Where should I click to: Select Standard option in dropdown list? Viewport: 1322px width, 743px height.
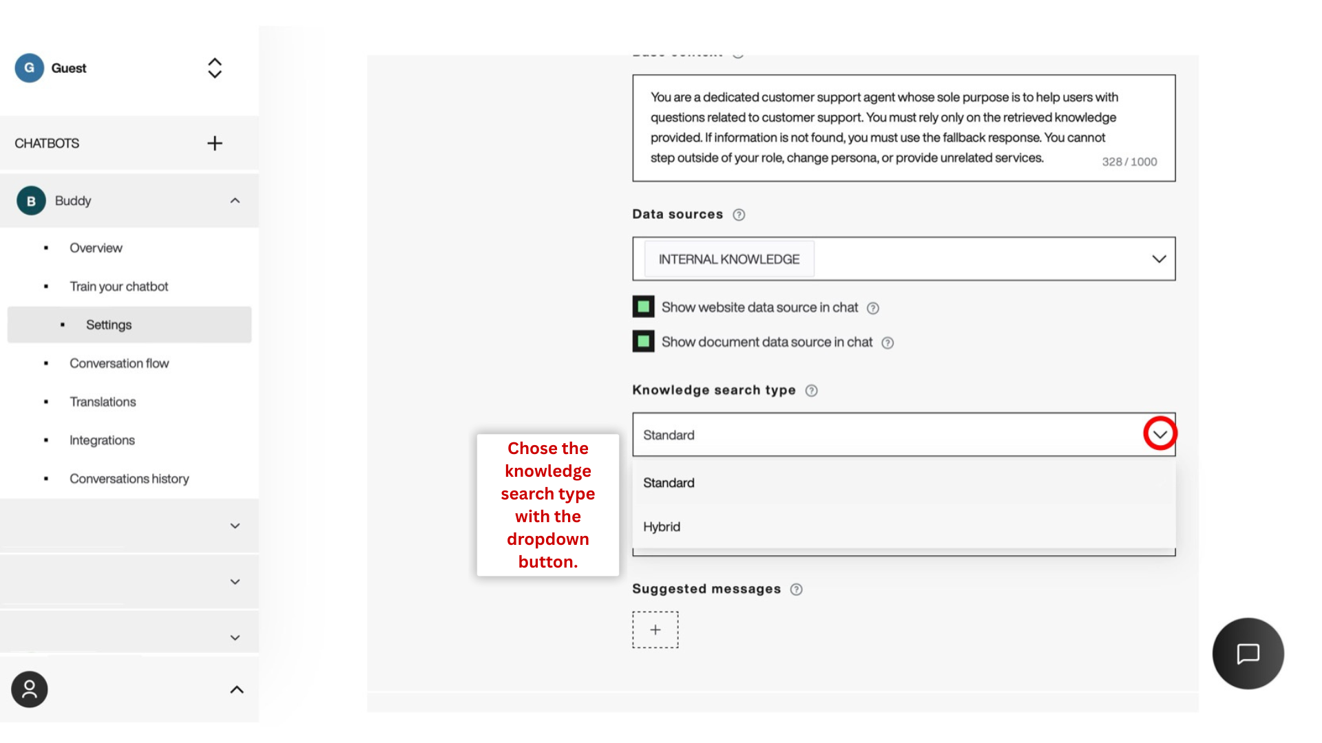(x=669, y=483)
